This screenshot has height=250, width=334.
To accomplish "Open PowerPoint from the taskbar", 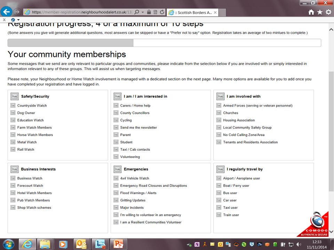I will (118, 244).
